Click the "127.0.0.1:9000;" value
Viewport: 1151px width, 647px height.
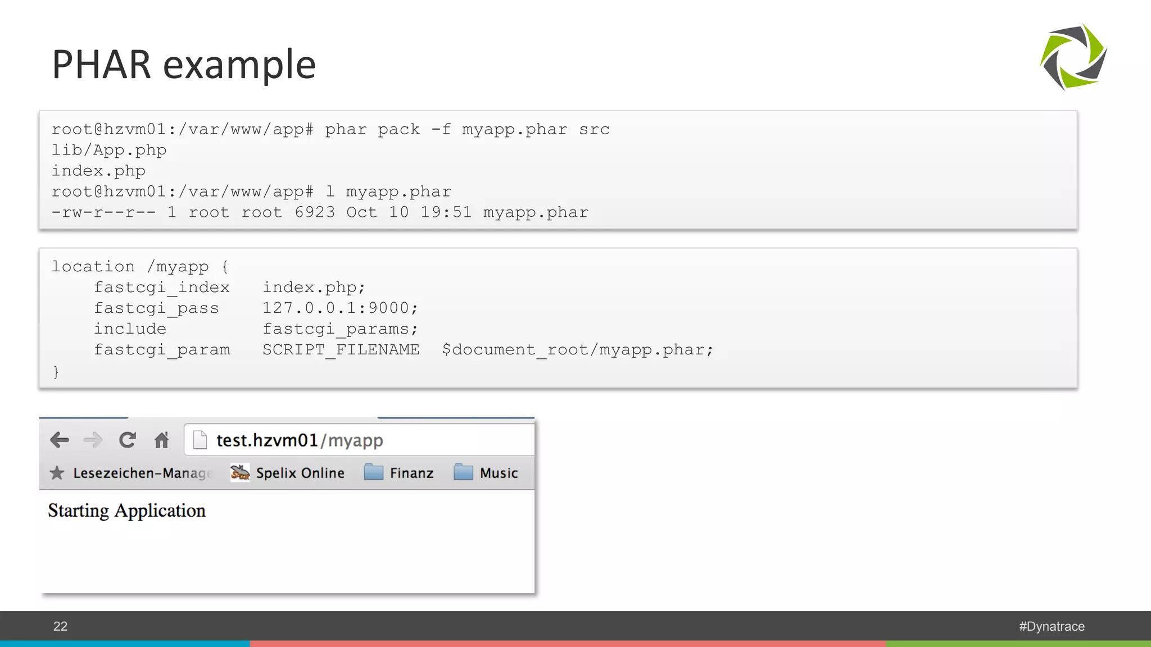340,308
